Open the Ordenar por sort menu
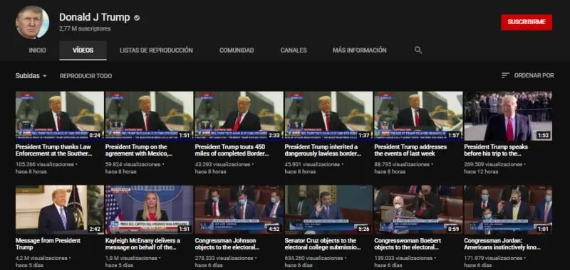The width and height of the screenshot is (570, 270). [x=528, y=75]
